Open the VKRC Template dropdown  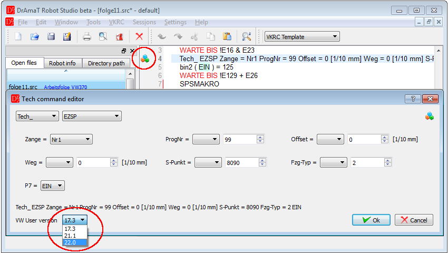[302, 36]
